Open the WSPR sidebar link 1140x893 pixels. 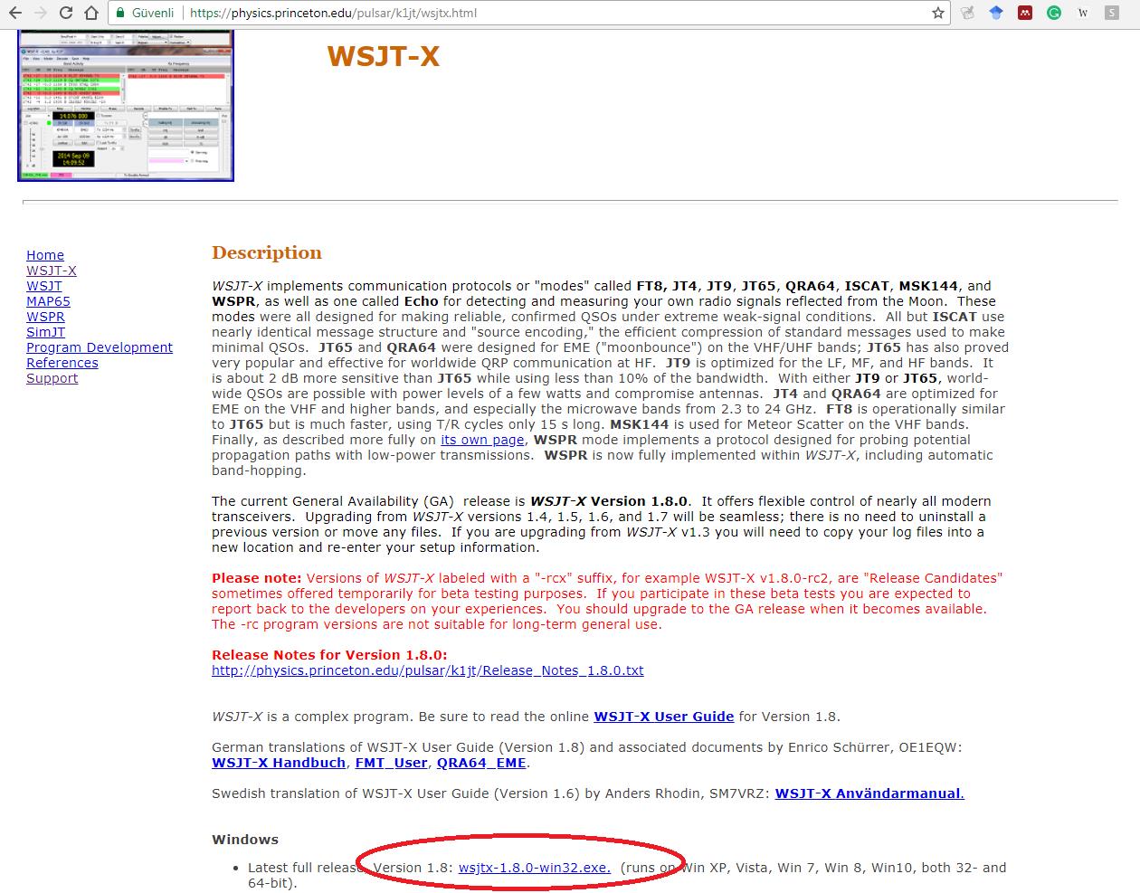click(x=45, y=317)
